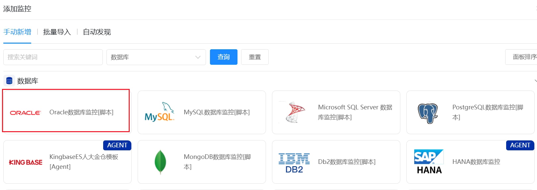The image size is (537, 190).
Task: Click the Oracle logo icon
Action: pos(26,113)
